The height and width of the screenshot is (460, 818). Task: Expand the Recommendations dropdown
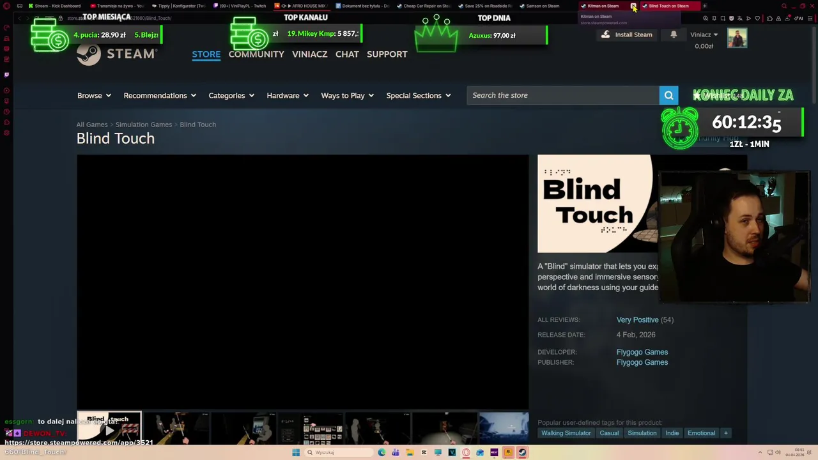[160, 95]
